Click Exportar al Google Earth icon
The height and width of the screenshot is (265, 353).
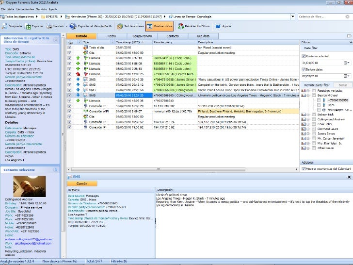pyautogui.click(x=73, y=26)
